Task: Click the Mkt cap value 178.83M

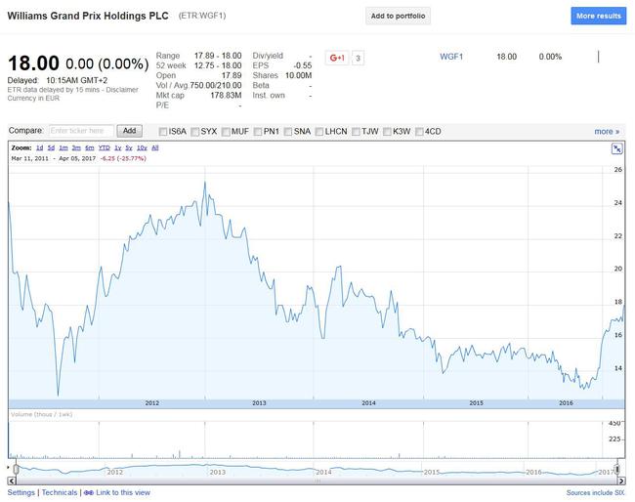Action: [x=226, y=96]
